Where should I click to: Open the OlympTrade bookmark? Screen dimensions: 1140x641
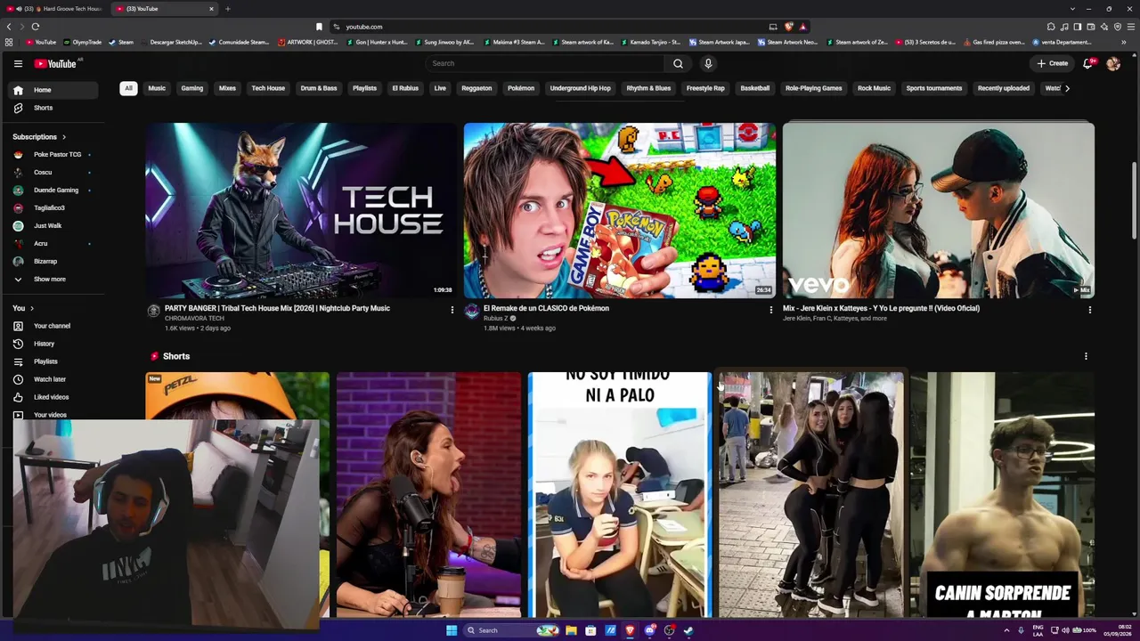(x=81, y=42)
